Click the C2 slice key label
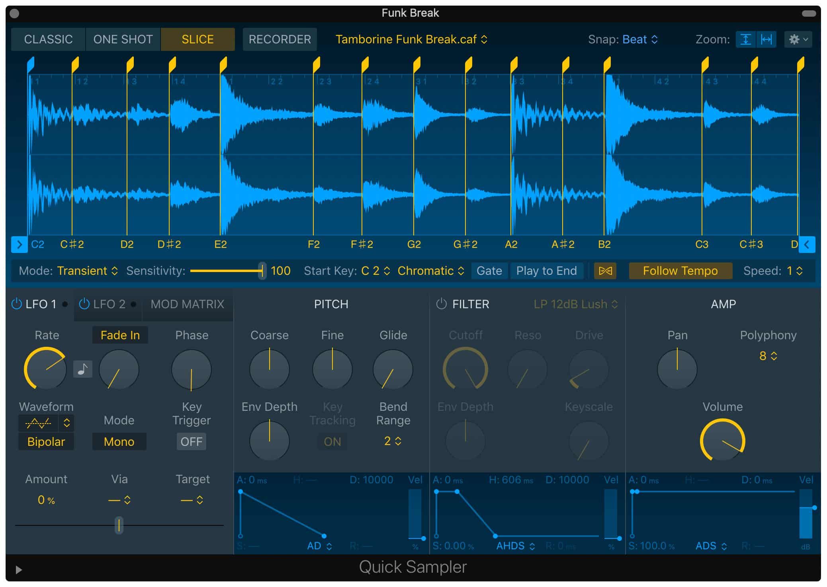Viewport: 827px width, 587px height. click(38, 244)
